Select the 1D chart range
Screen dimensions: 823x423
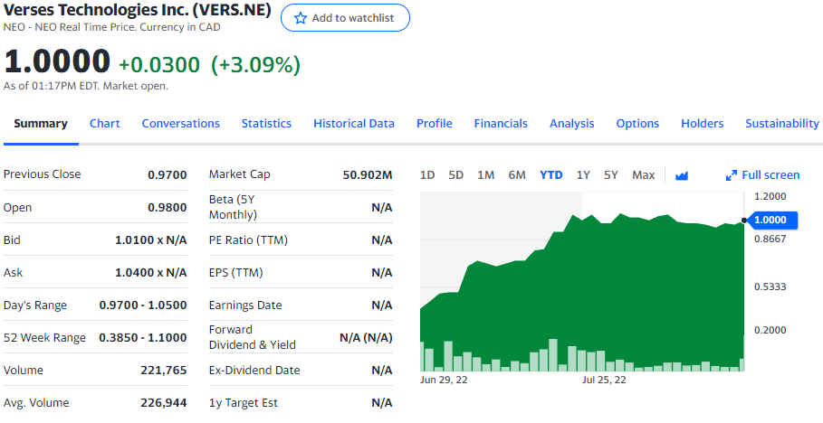[x=427, y=175]
